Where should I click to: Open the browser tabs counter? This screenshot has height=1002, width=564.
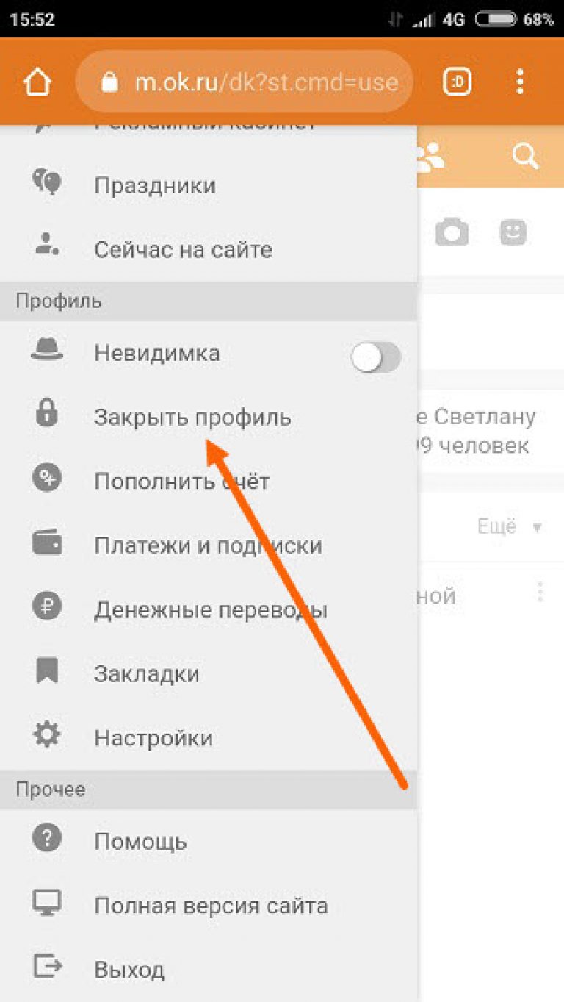point(457,82)
